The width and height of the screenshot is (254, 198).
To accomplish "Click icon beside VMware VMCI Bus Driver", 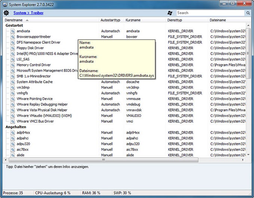I will pos(13,121).
